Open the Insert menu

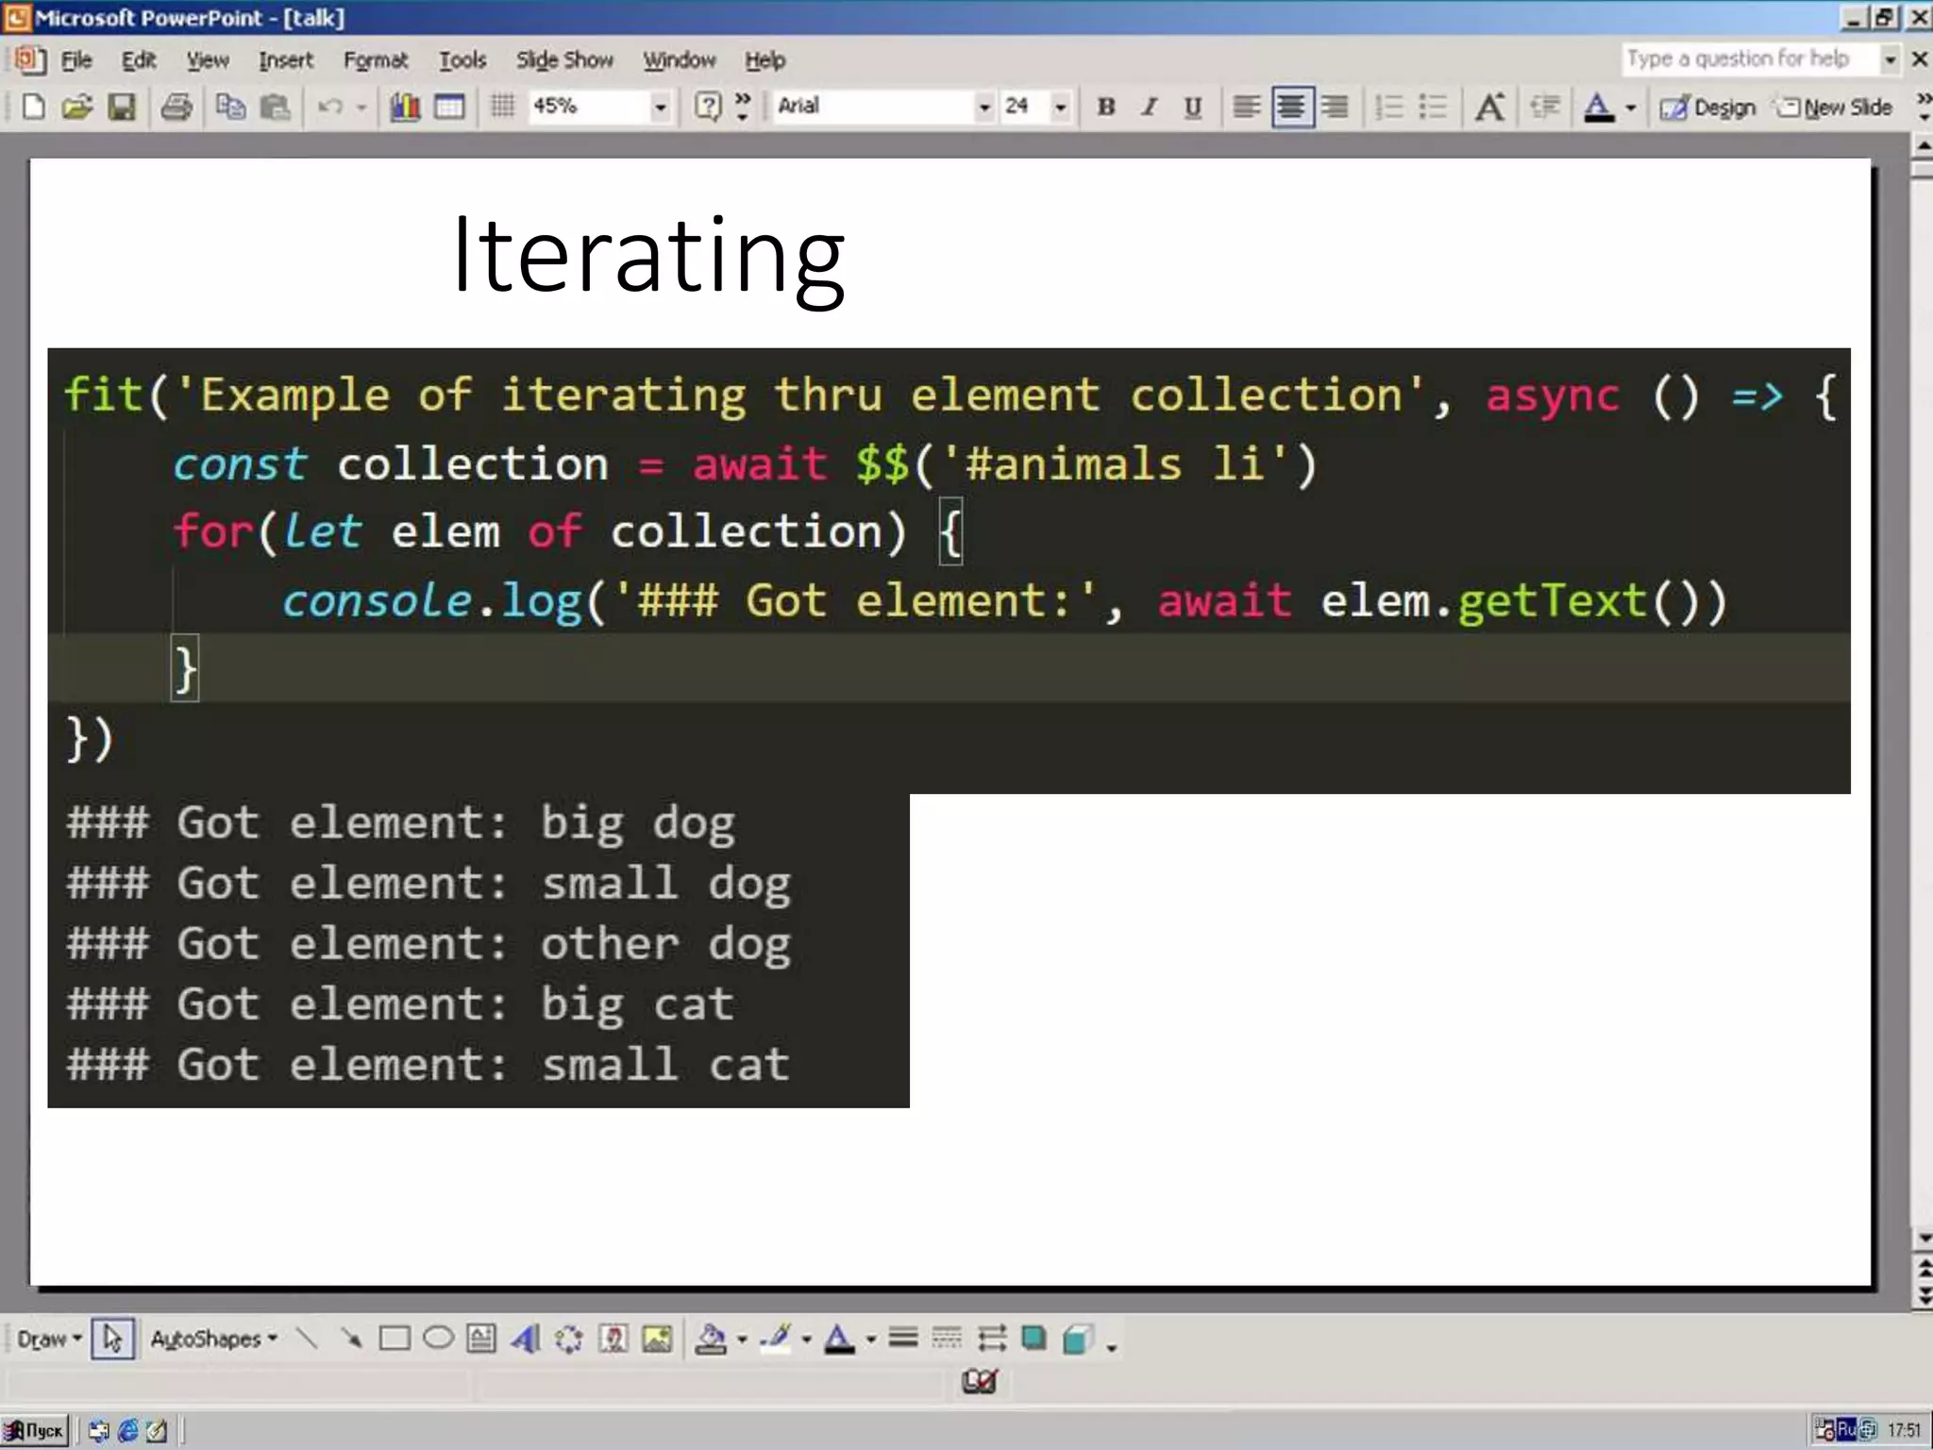point(285,60)
